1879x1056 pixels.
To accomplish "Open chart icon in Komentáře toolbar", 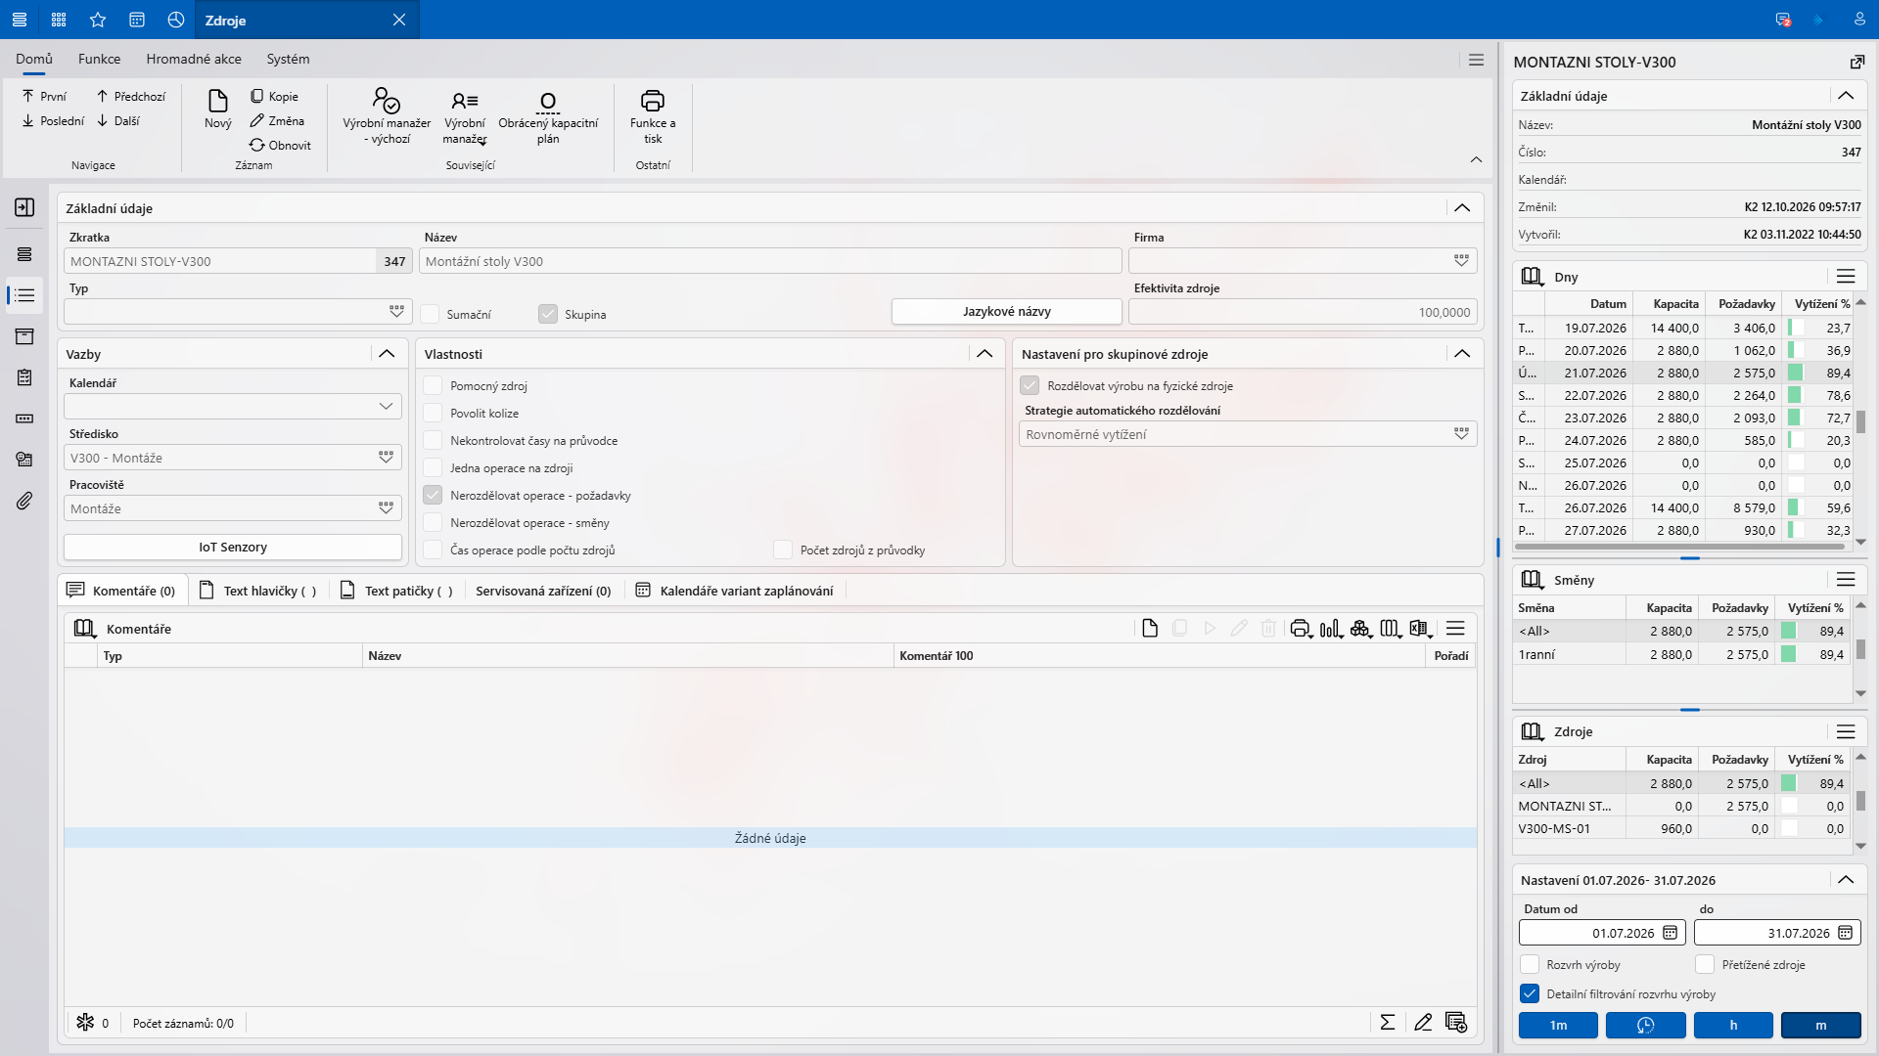I will click(1330, 628).
